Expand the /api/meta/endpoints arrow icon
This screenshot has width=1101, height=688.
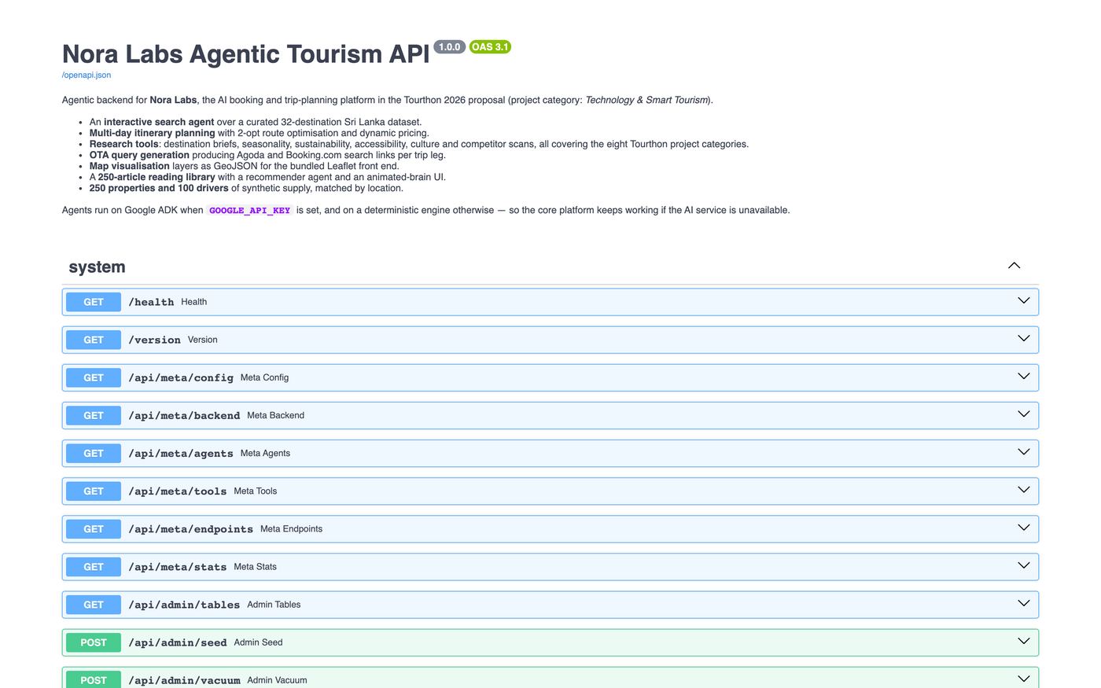click(x=1023, y=528)
